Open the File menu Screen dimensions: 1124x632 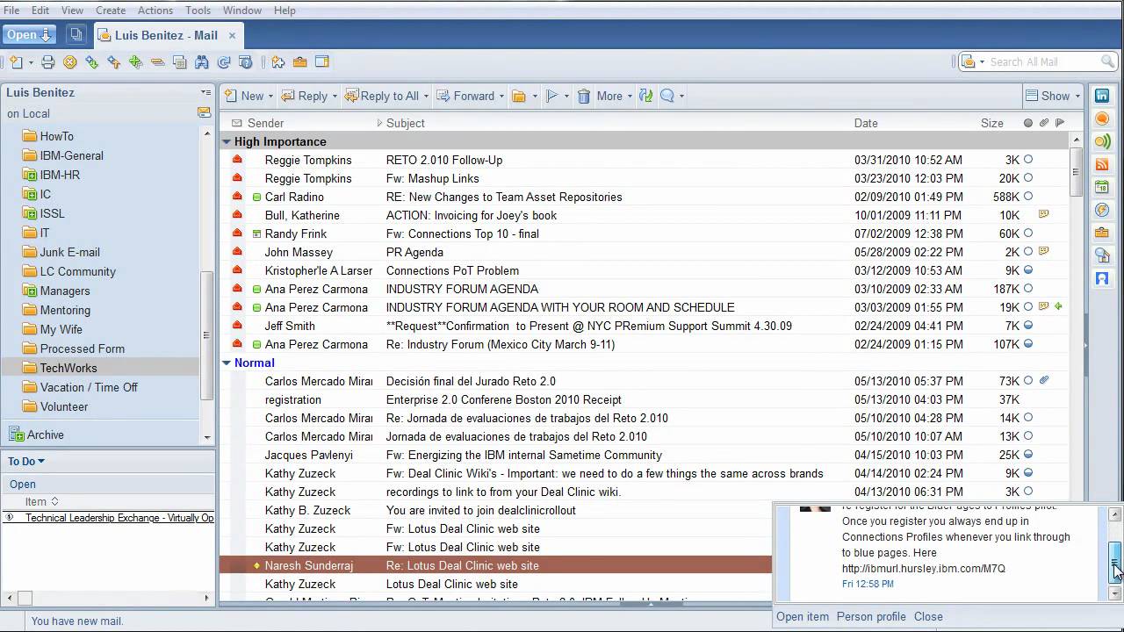point(11,11)
